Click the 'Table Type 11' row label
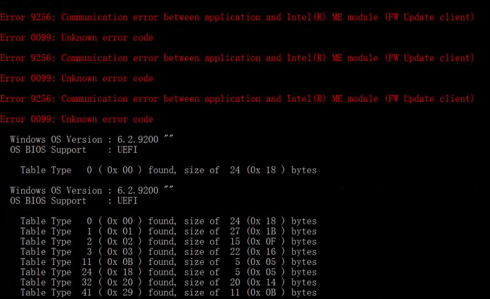Image resolution: width=490 pixels, height=299 pixels. [x=56, y=262]
